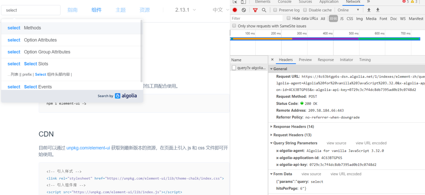Check Only show requests with SameSite issues

pos(234,26)
